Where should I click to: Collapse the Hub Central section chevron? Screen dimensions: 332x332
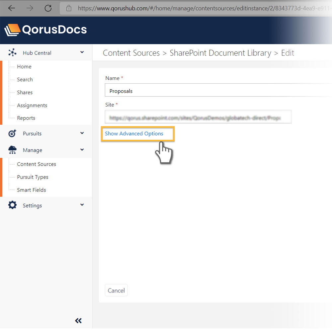(82, 52)
